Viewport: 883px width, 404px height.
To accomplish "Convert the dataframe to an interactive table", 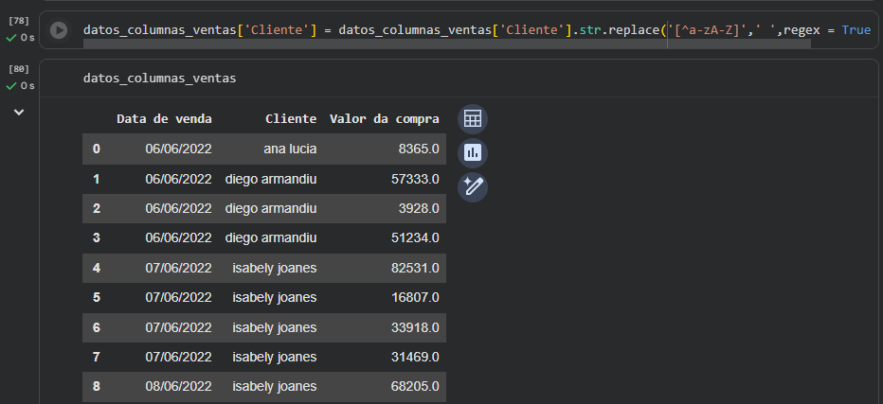I will (473, 119).
